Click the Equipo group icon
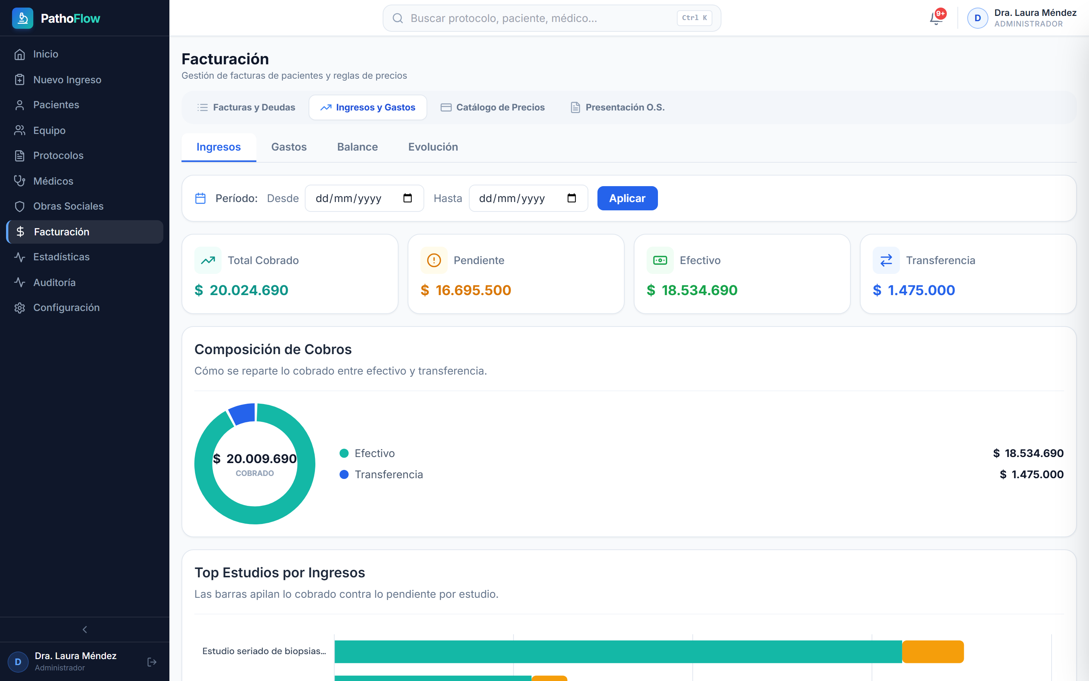Image resolution: width=1089 pixels, height=681 pixels. click(x=19, y=131)
